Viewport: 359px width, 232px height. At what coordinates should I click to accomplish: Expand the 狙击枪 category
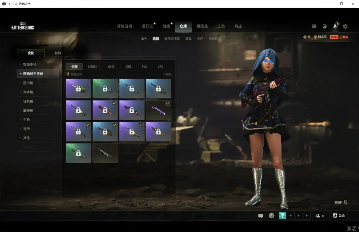28,83
